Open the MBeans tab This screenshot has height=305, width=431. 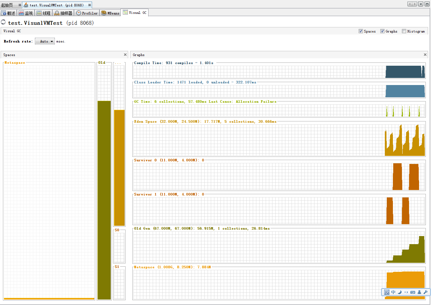(110, 13)
